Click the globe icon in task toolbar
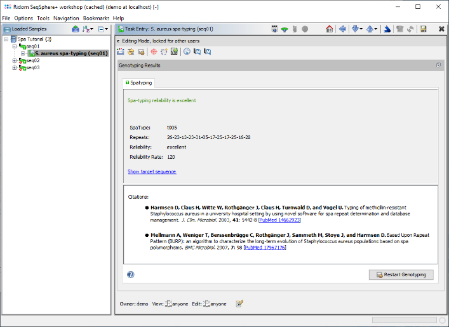The image size is (449, 327). pyautogui.click(x=187, y=51)
